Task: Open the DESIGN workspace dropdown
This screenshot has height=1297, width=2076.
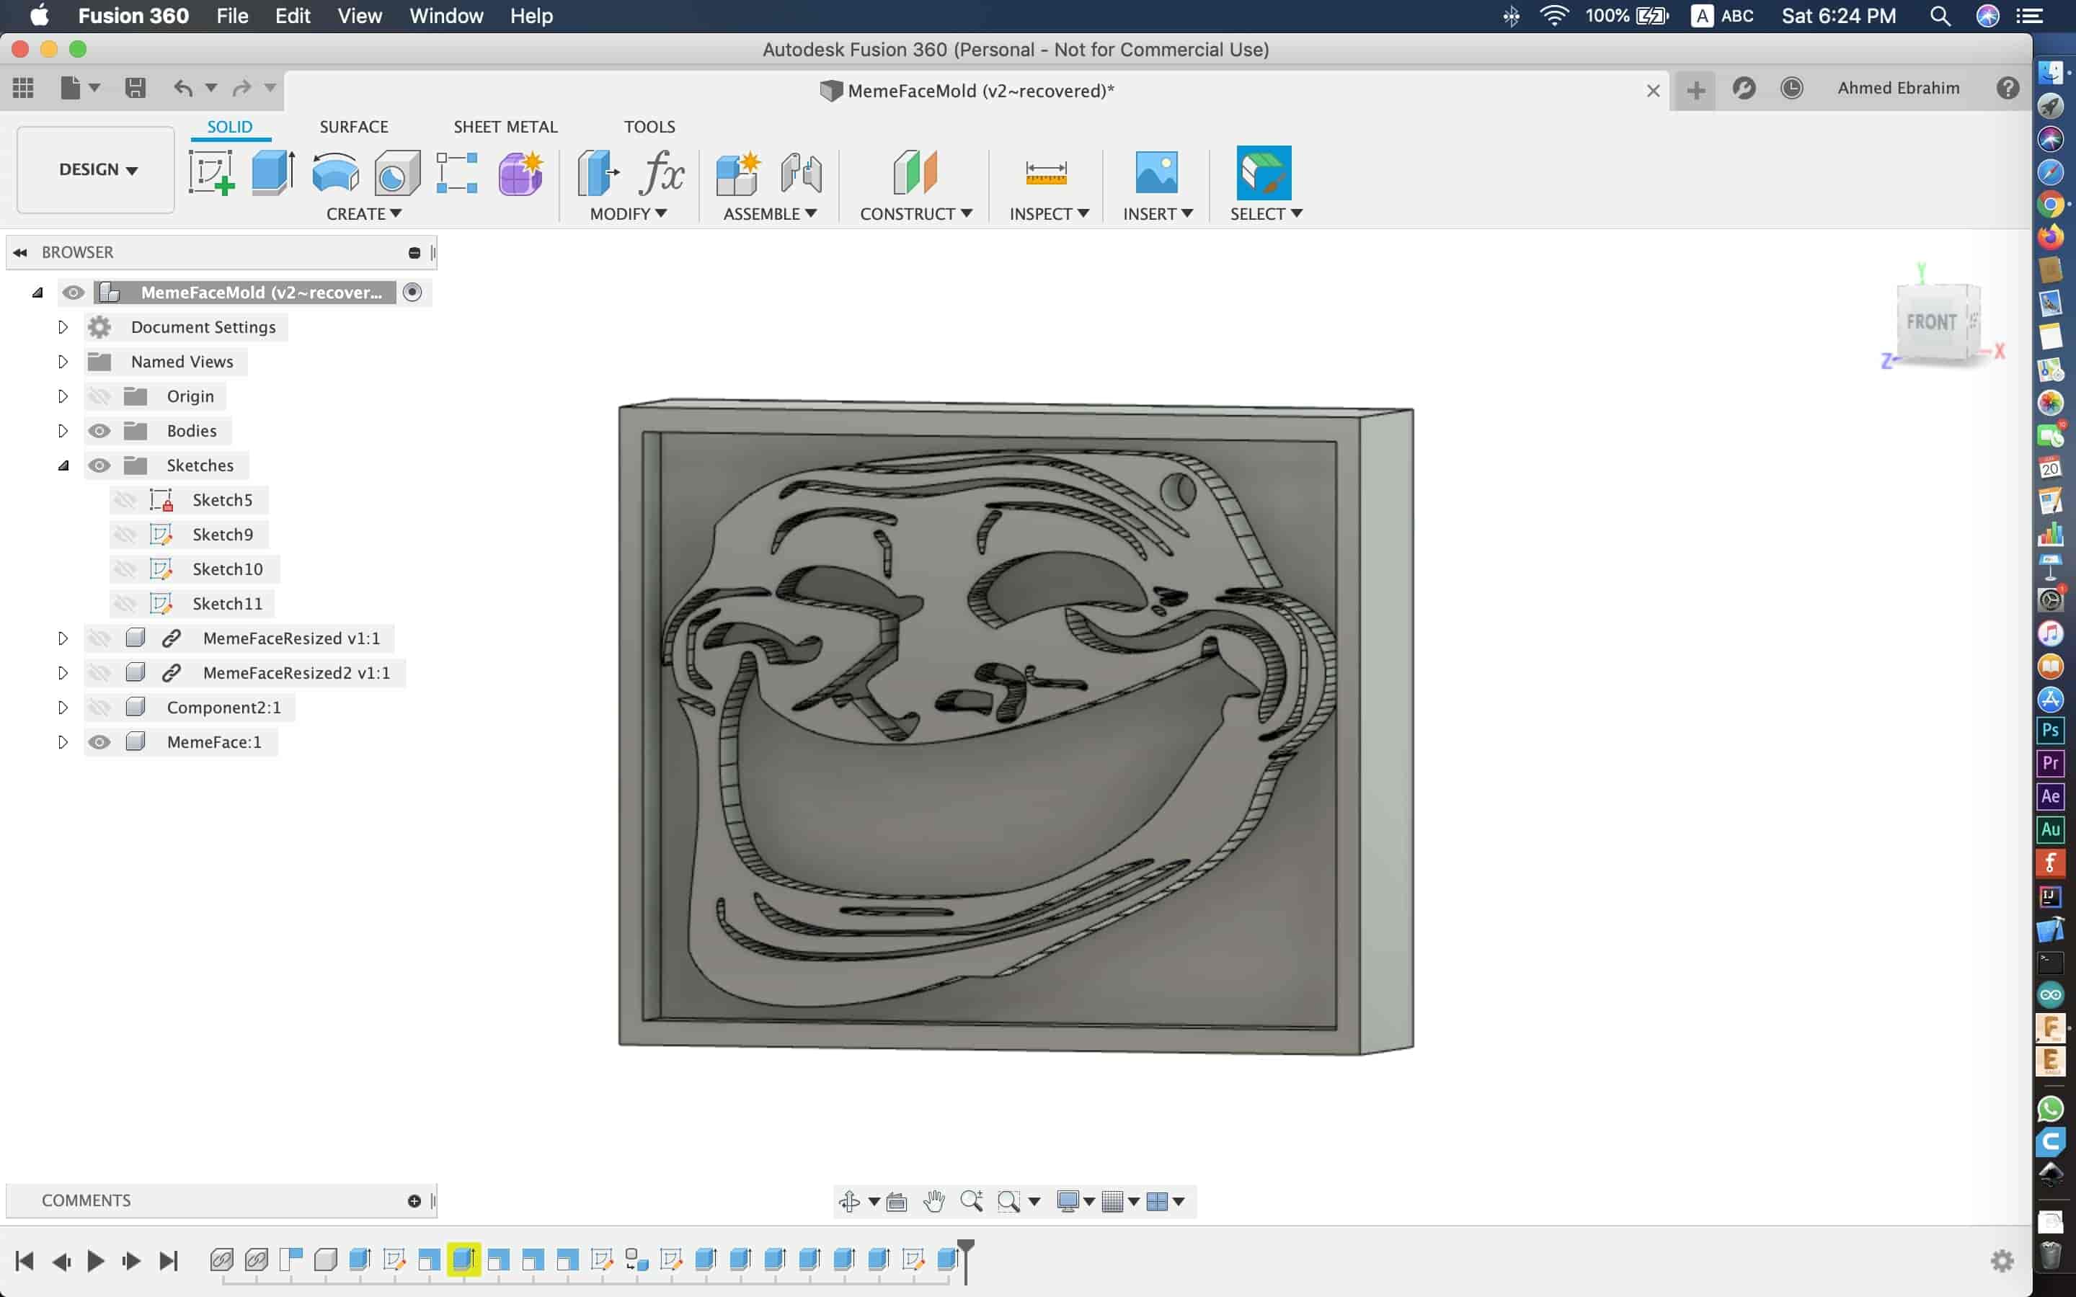Action: point(97,169)
